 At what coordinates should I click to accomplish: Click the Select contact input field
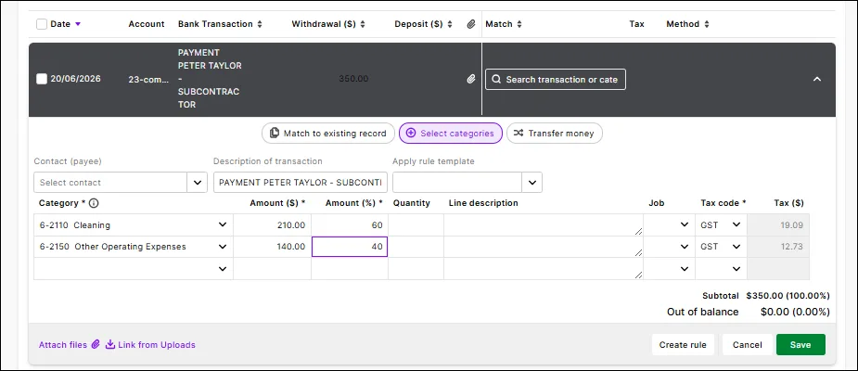(110, 182)
